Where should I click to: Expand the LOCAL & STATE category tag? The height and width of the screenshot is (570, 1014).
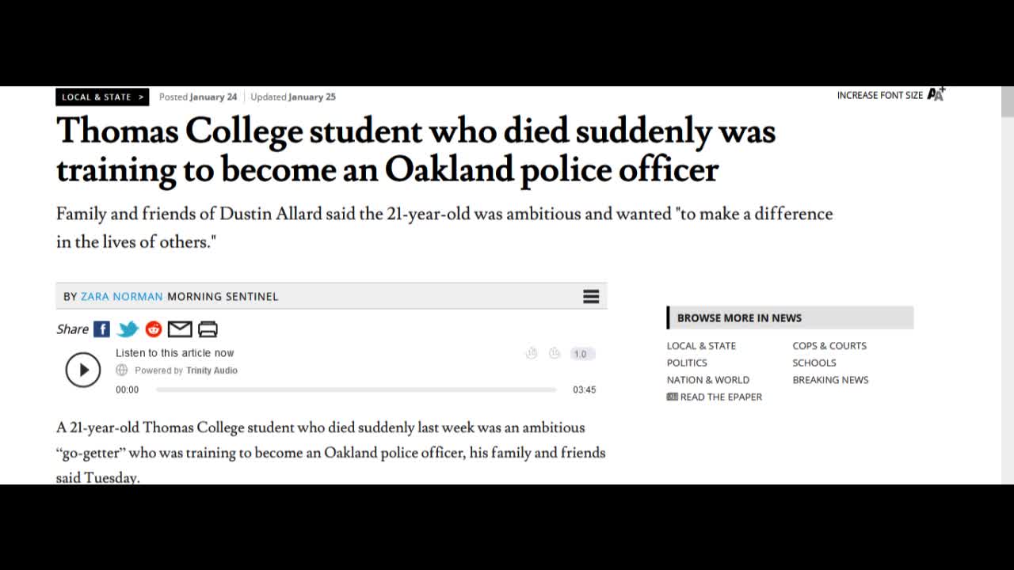pos(102,97)
